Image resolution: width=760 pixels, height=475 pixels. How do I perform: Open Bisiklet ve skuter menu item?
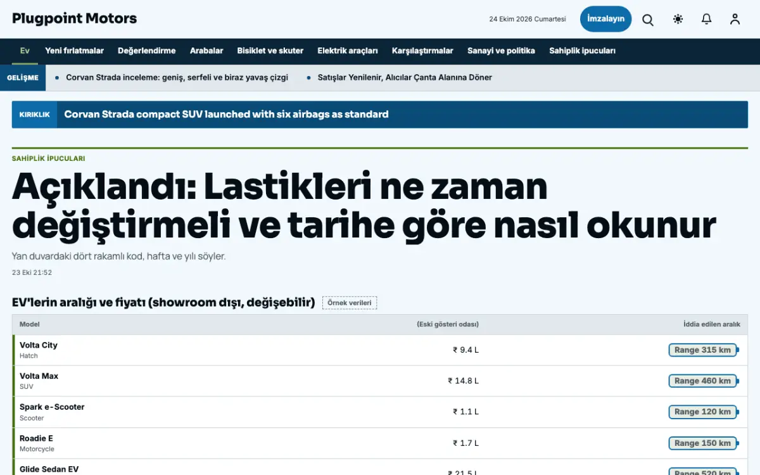pos(270,51)
